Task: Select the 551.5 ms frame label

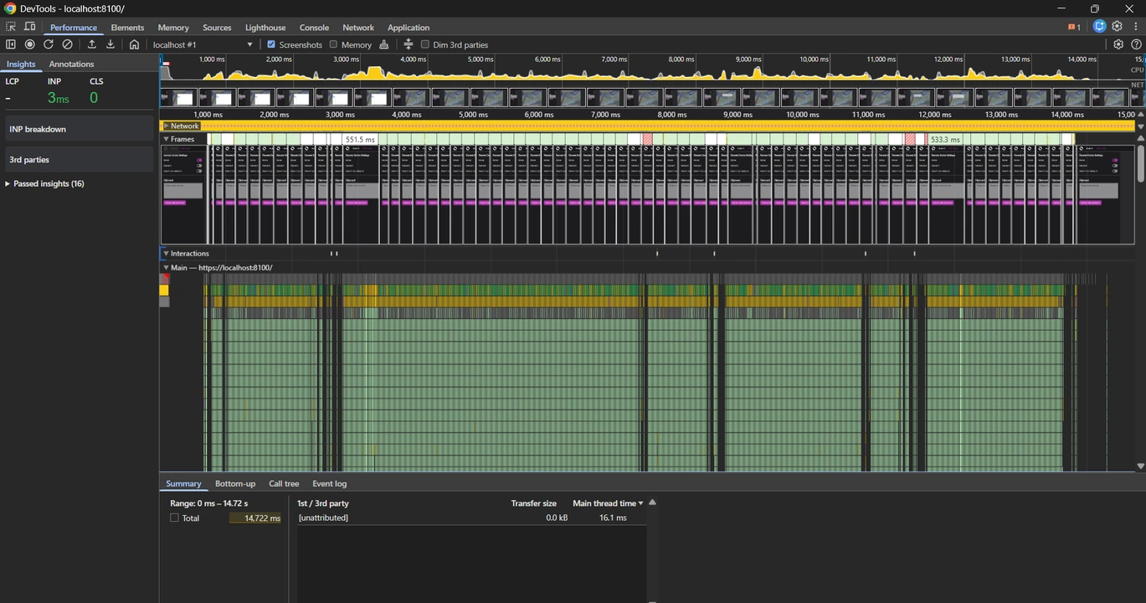Action: (x=360, y=140)
